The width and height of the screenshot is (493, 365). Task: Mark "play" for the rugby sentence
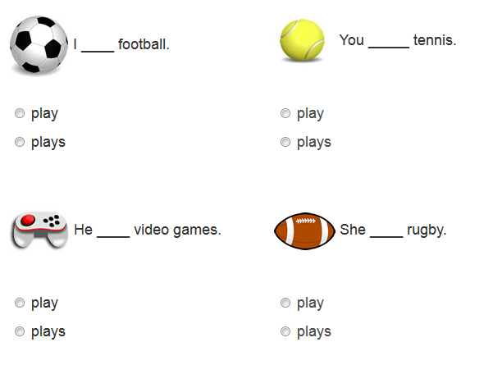285,303
